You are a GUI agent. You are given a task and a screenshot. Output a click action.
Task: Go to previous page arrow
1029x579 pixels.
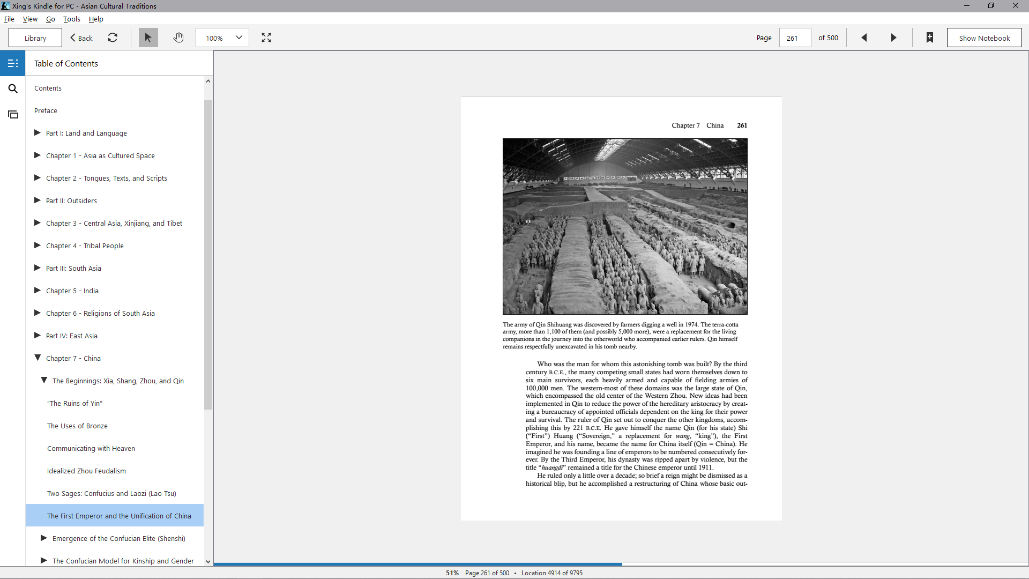pyautogui.click(x=864, y=38)
